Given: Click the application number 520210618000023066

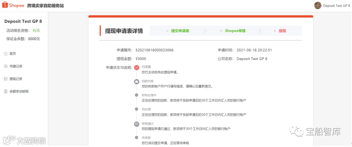Looking at the screenshot, I should click(x=154, y=50).
